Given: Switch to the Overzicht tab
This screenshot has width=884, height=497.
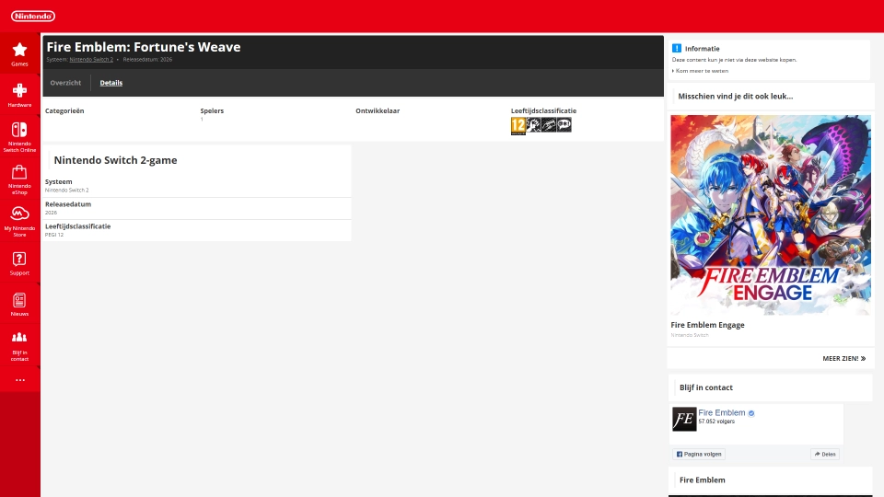Looking at the screenshot, I should 65,83.
